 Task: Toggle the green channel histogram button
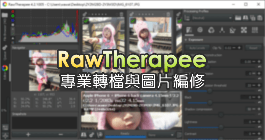coord(13,16)
